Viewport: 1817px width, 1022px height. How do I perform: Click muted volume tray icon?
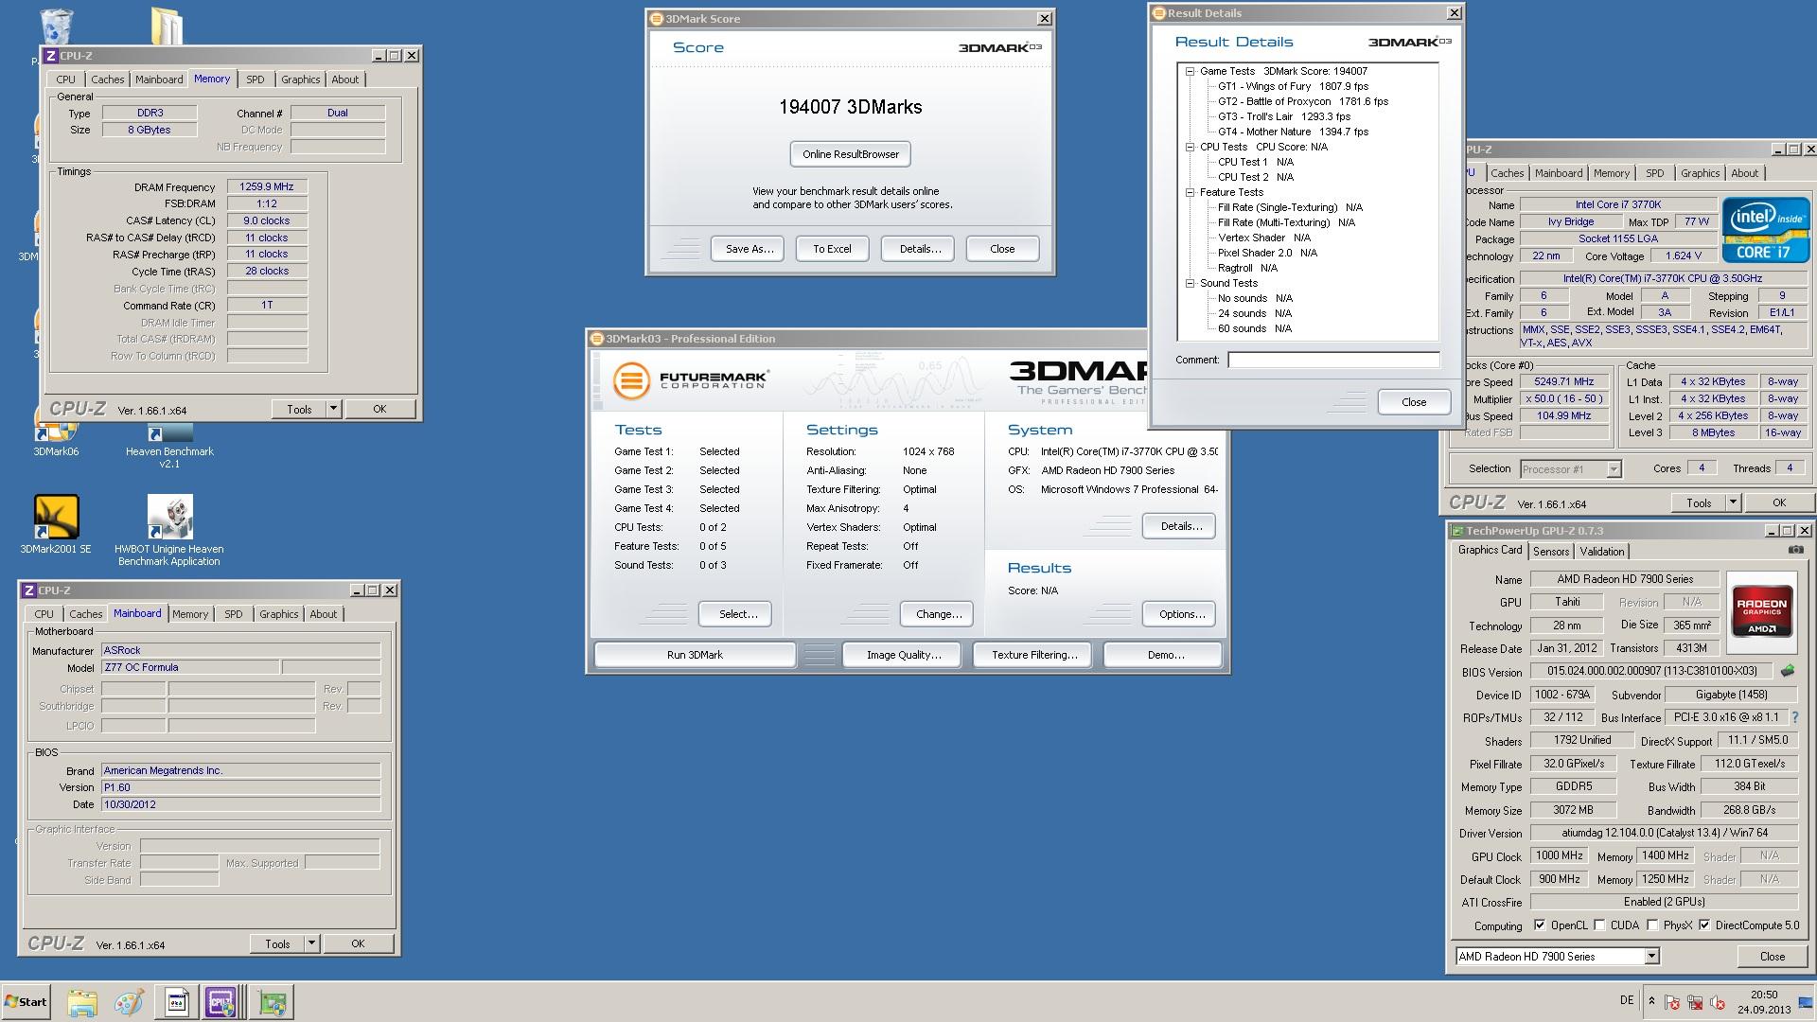(x=1717, y=1003)
